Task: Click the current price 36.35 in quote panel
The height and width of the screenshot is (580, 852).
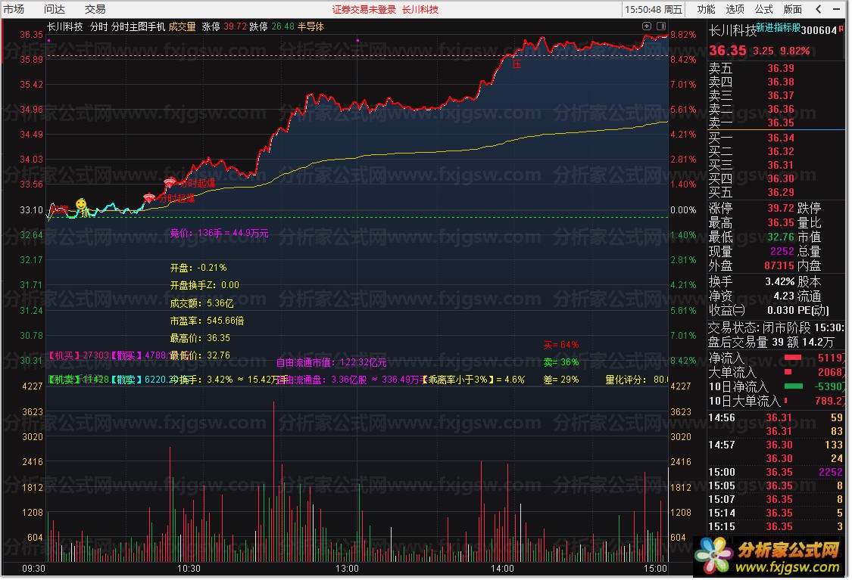Action: tap(728, 51)
